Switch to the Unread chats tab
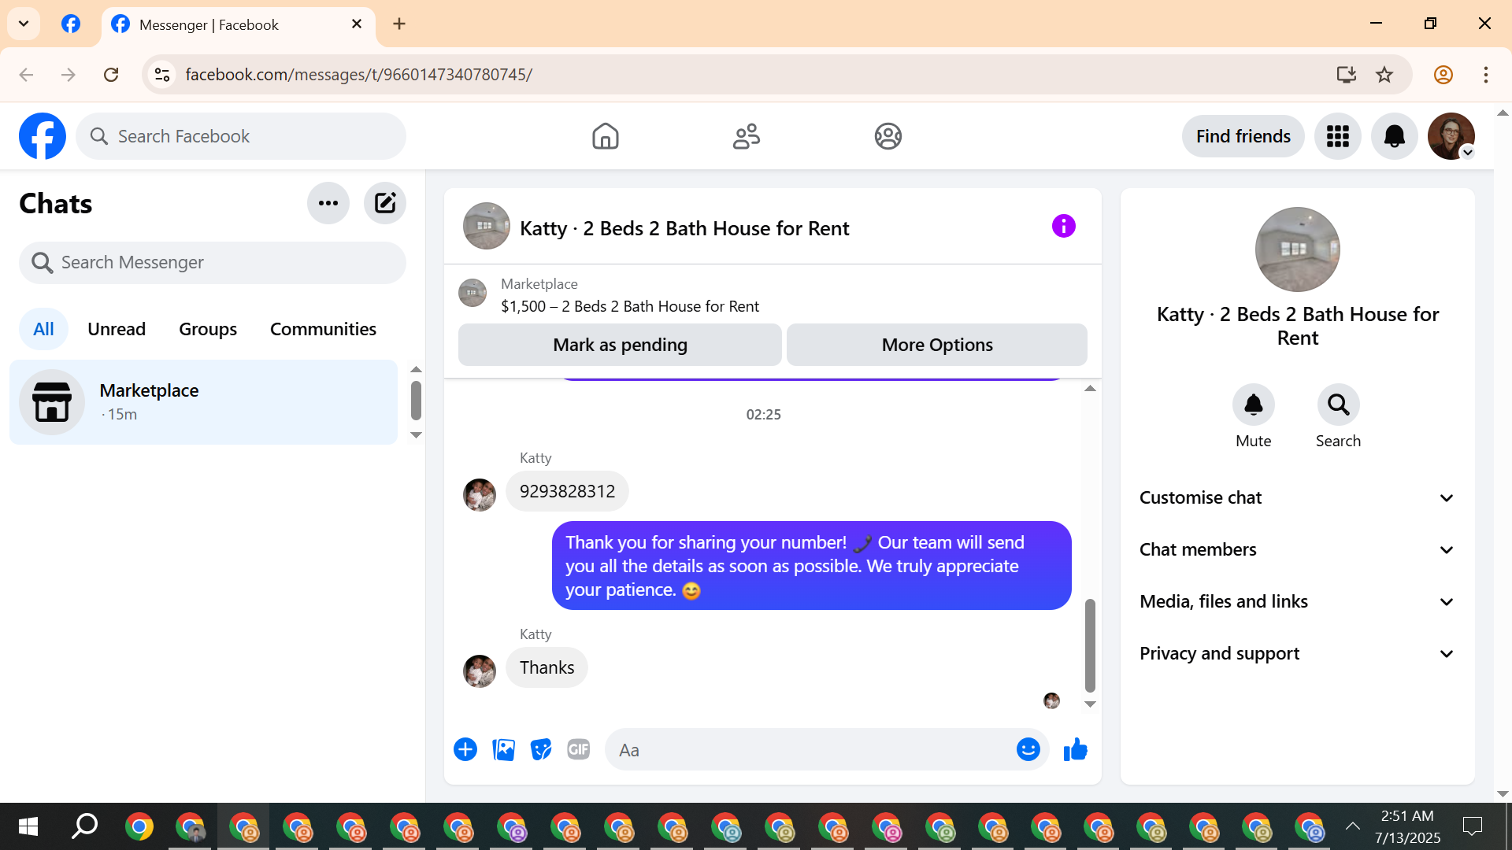 tap(117, 329)
